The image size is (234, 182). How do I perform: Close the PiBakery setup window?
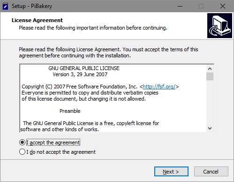coord(223,6)
